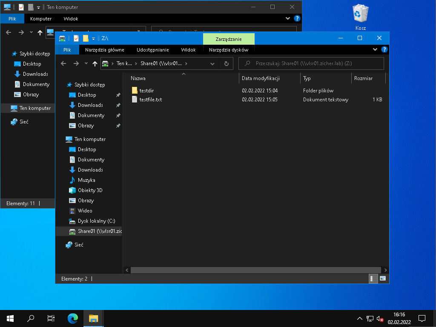
Task: Expand the ribbon using the chevron
Action: (x=375, y=49)
